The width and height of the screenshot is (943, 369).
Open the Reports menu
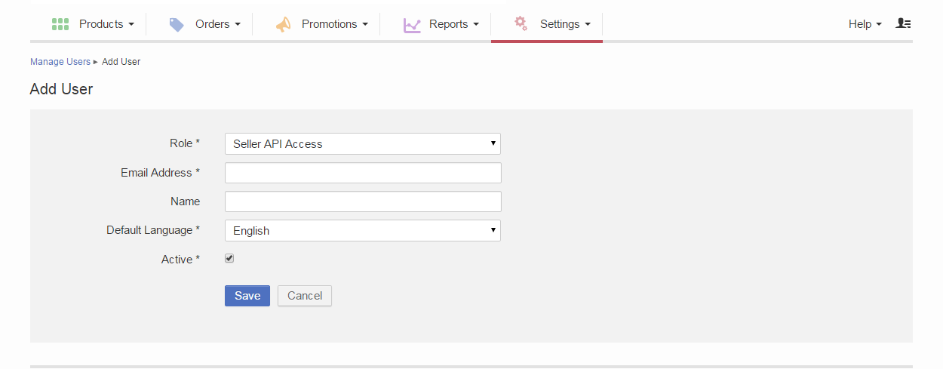coord(453,24)
